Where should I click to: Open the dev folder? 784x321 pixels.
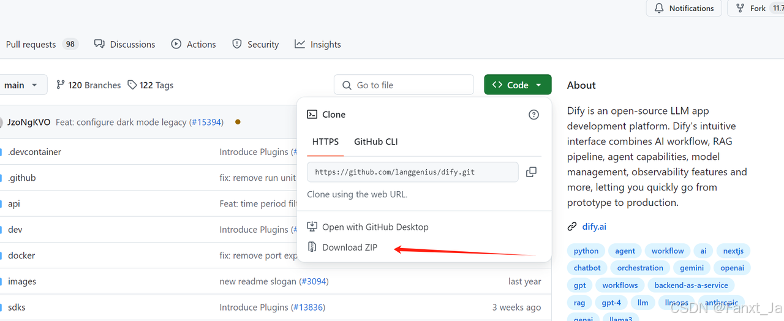pos(15,230)
